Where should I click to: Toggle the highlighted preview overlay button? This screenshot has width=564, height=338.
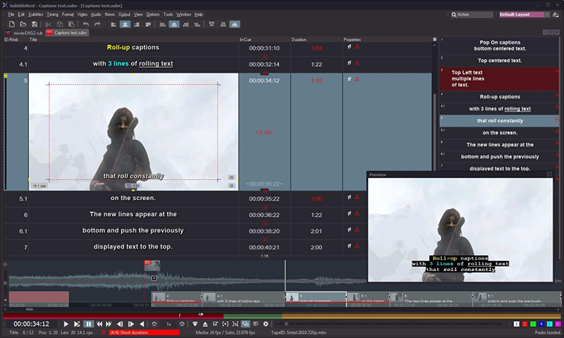tap(245, 323)
